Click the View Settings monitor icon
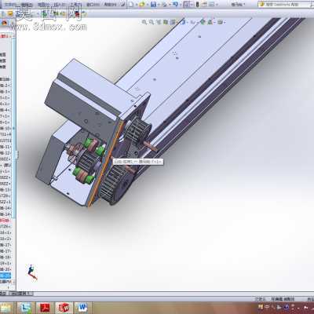314x314 pixels. click(x=221, y=22)
